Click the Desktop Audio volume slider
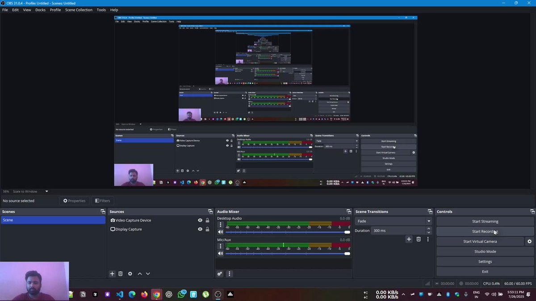536x301 pixels. click(288, 232)
